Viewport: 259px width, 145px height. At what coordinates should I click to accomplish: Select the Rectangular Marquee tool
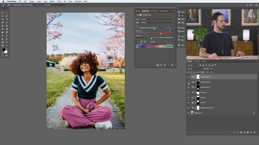[6, 12]
